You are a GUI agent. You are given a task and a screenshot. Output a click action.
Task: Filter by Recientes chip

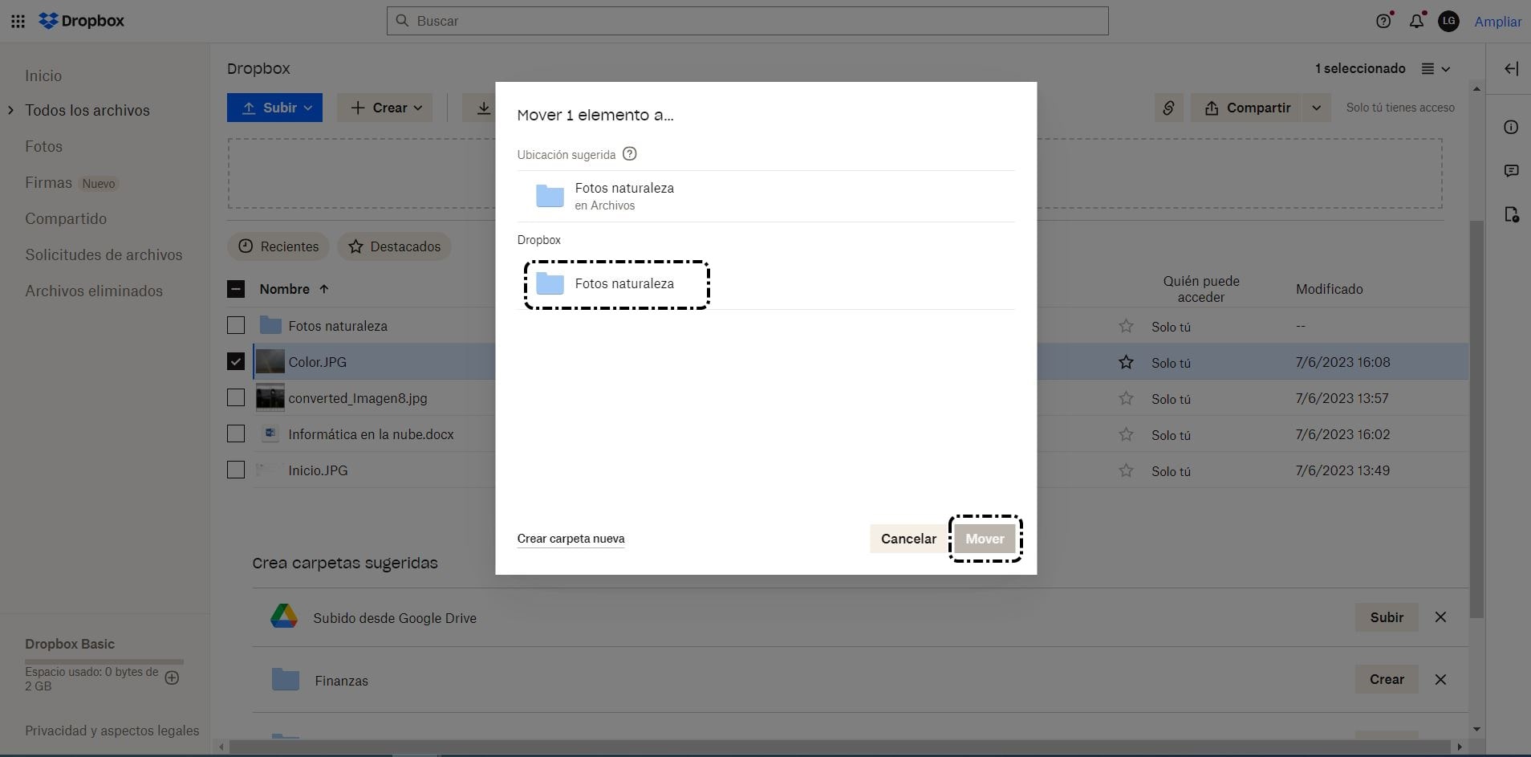click(279, 246)
